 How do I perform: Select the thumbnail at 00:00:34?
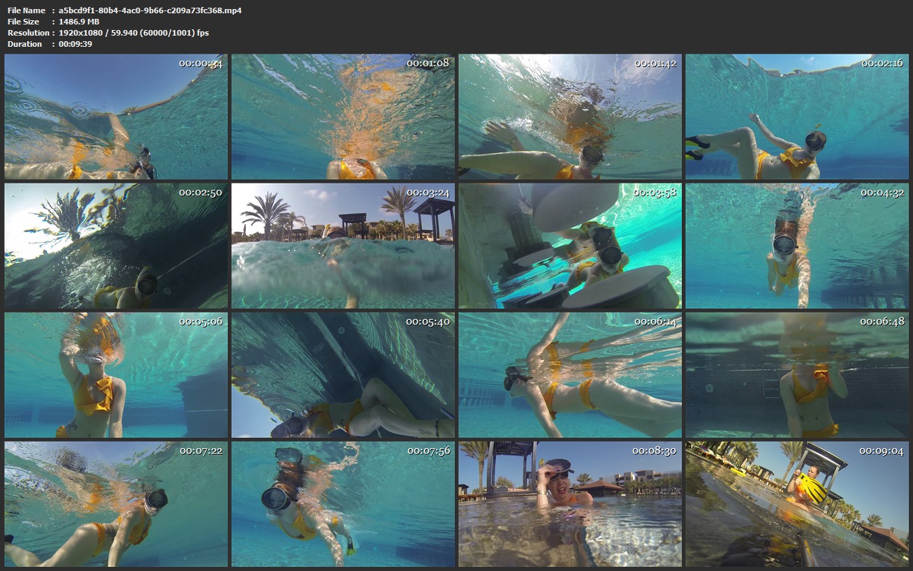[x=116, y=117]
